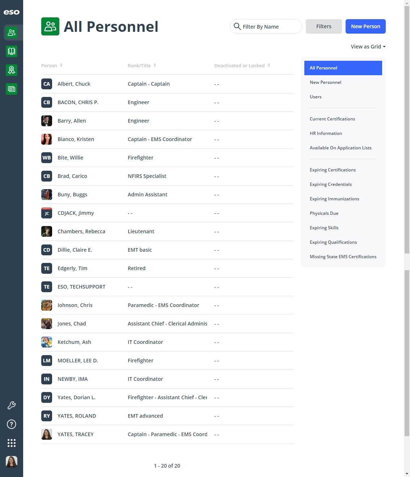
Task: Select Available On Application Lists
Action: coord(343,148)
